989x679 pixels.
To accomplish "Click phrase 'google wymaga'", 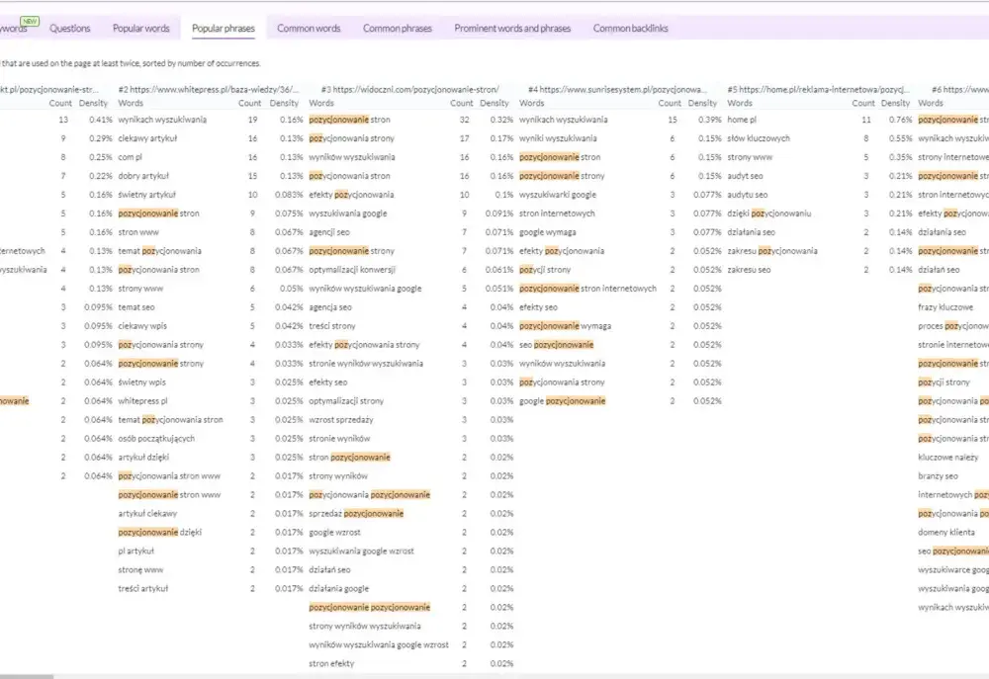I will tap(548, 232).
